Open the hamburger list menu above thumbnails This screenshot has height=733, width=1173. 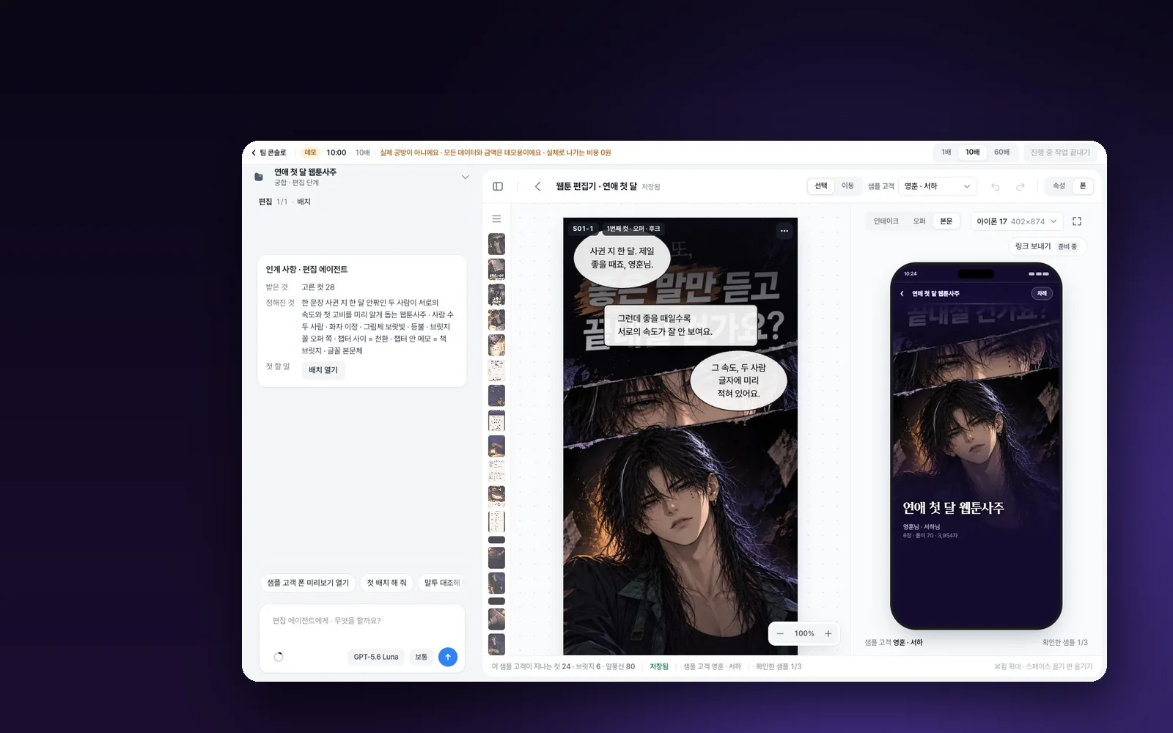[496, 219]
